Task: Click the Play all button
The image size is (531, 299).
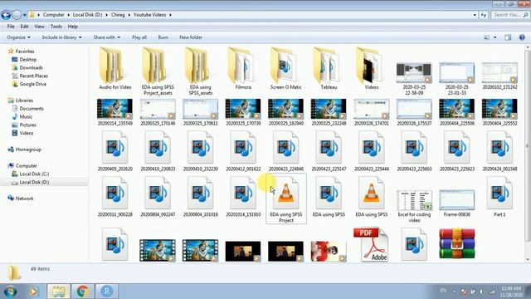Action: click(x=139, y=37)
